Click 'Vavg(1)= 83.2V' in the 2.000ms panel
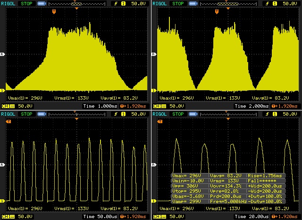 [270, 98]
